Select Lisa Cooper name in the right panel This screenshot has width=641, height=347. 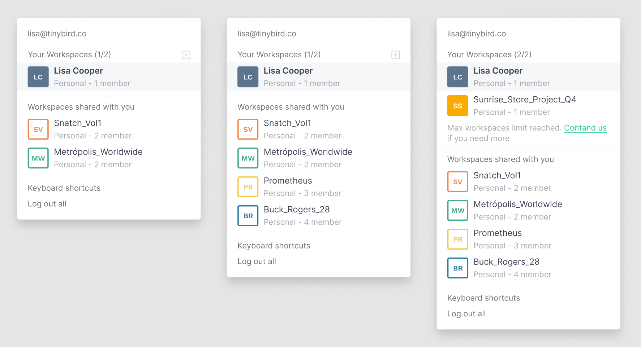pos(498,71)
